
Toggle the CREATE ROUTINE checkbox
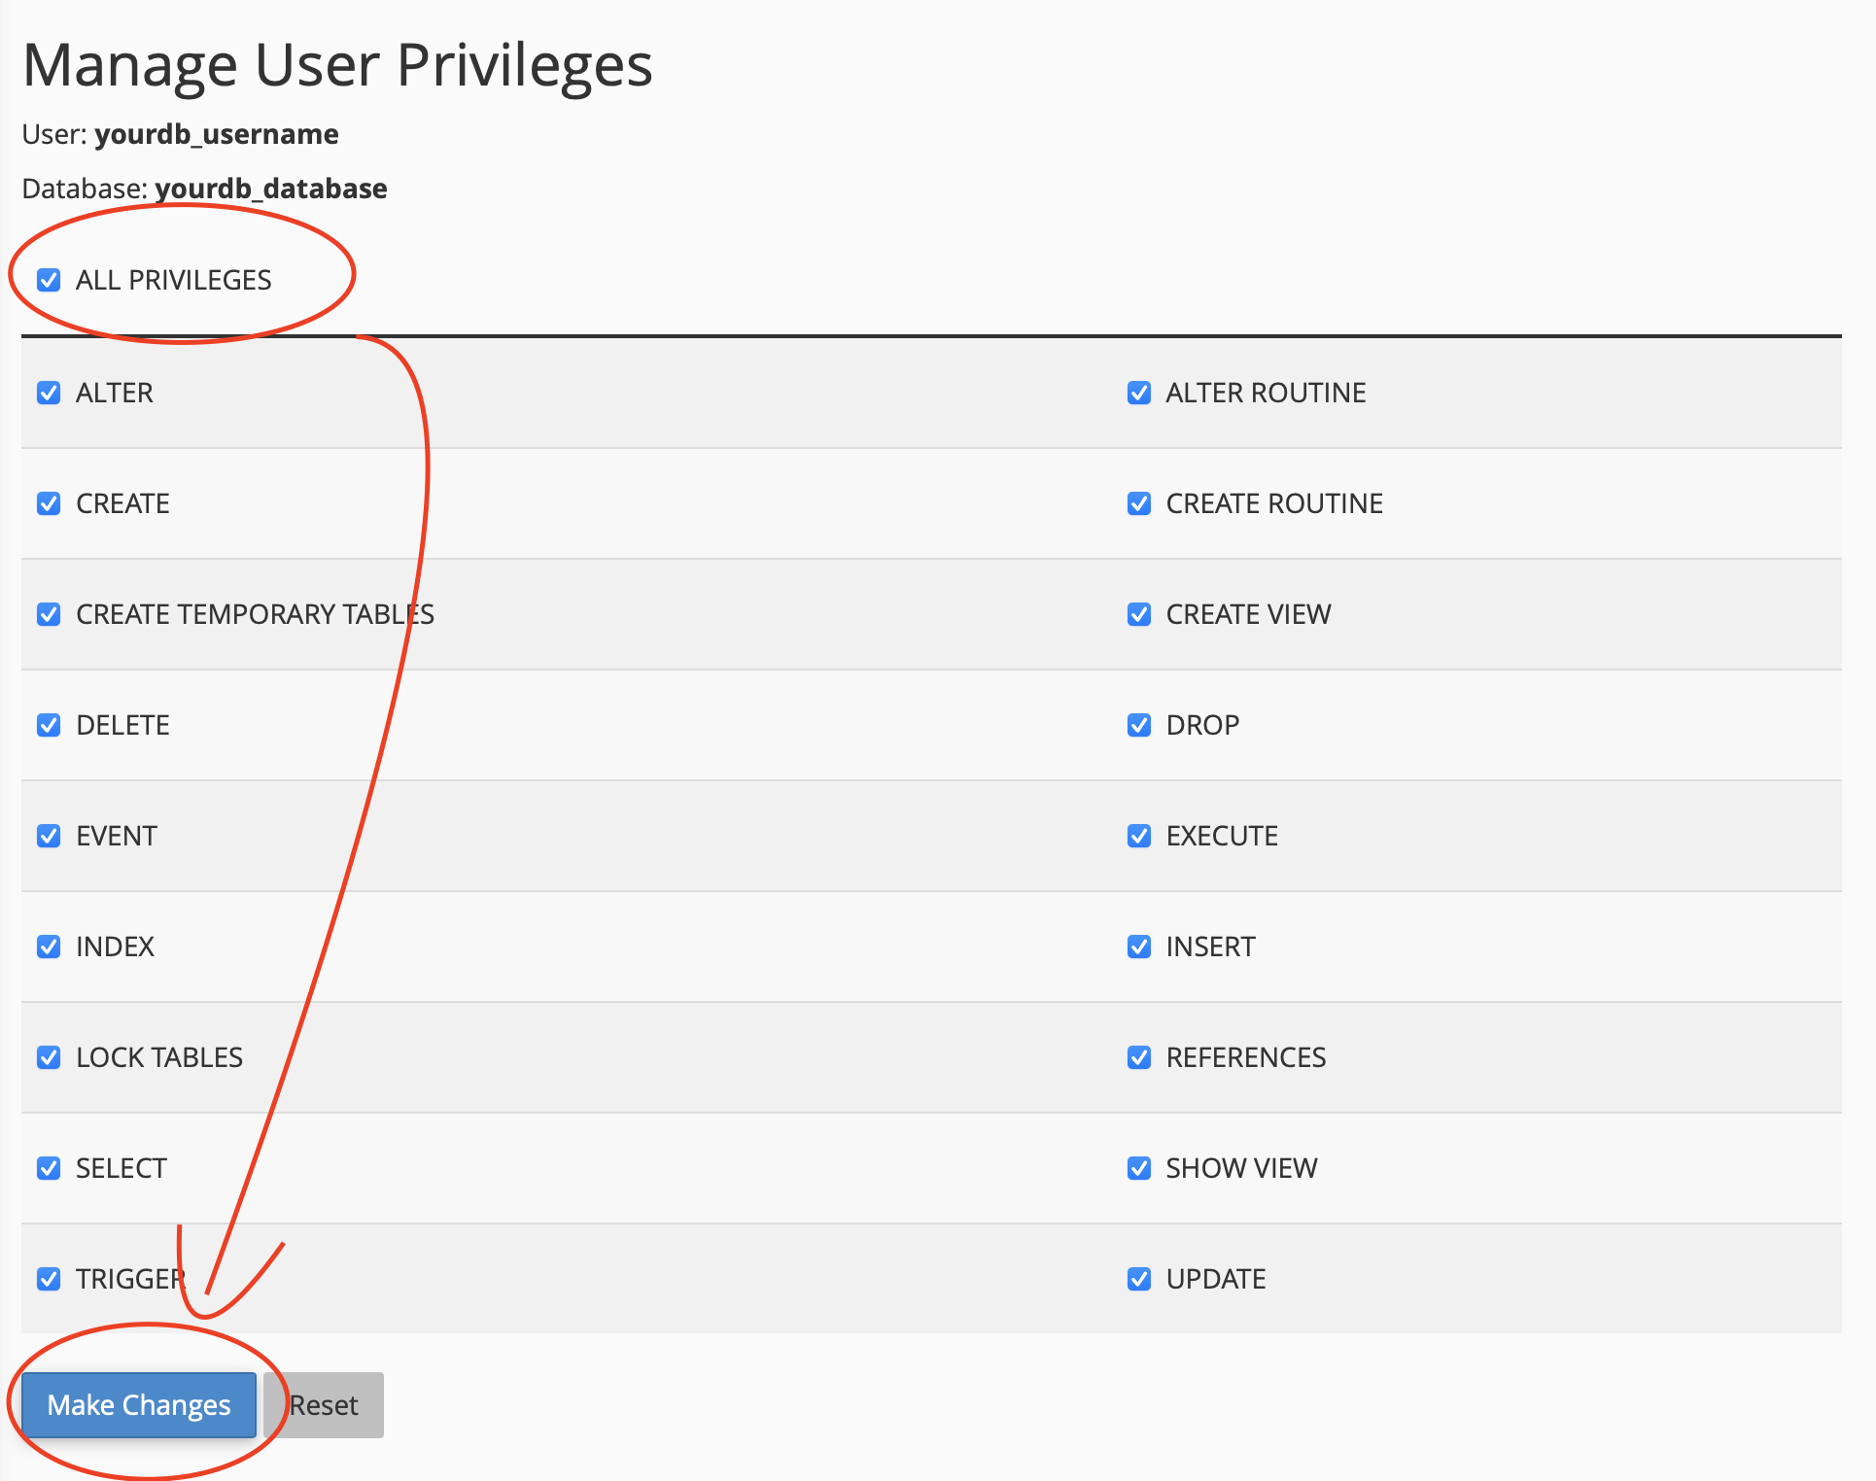pos(1138,503)
